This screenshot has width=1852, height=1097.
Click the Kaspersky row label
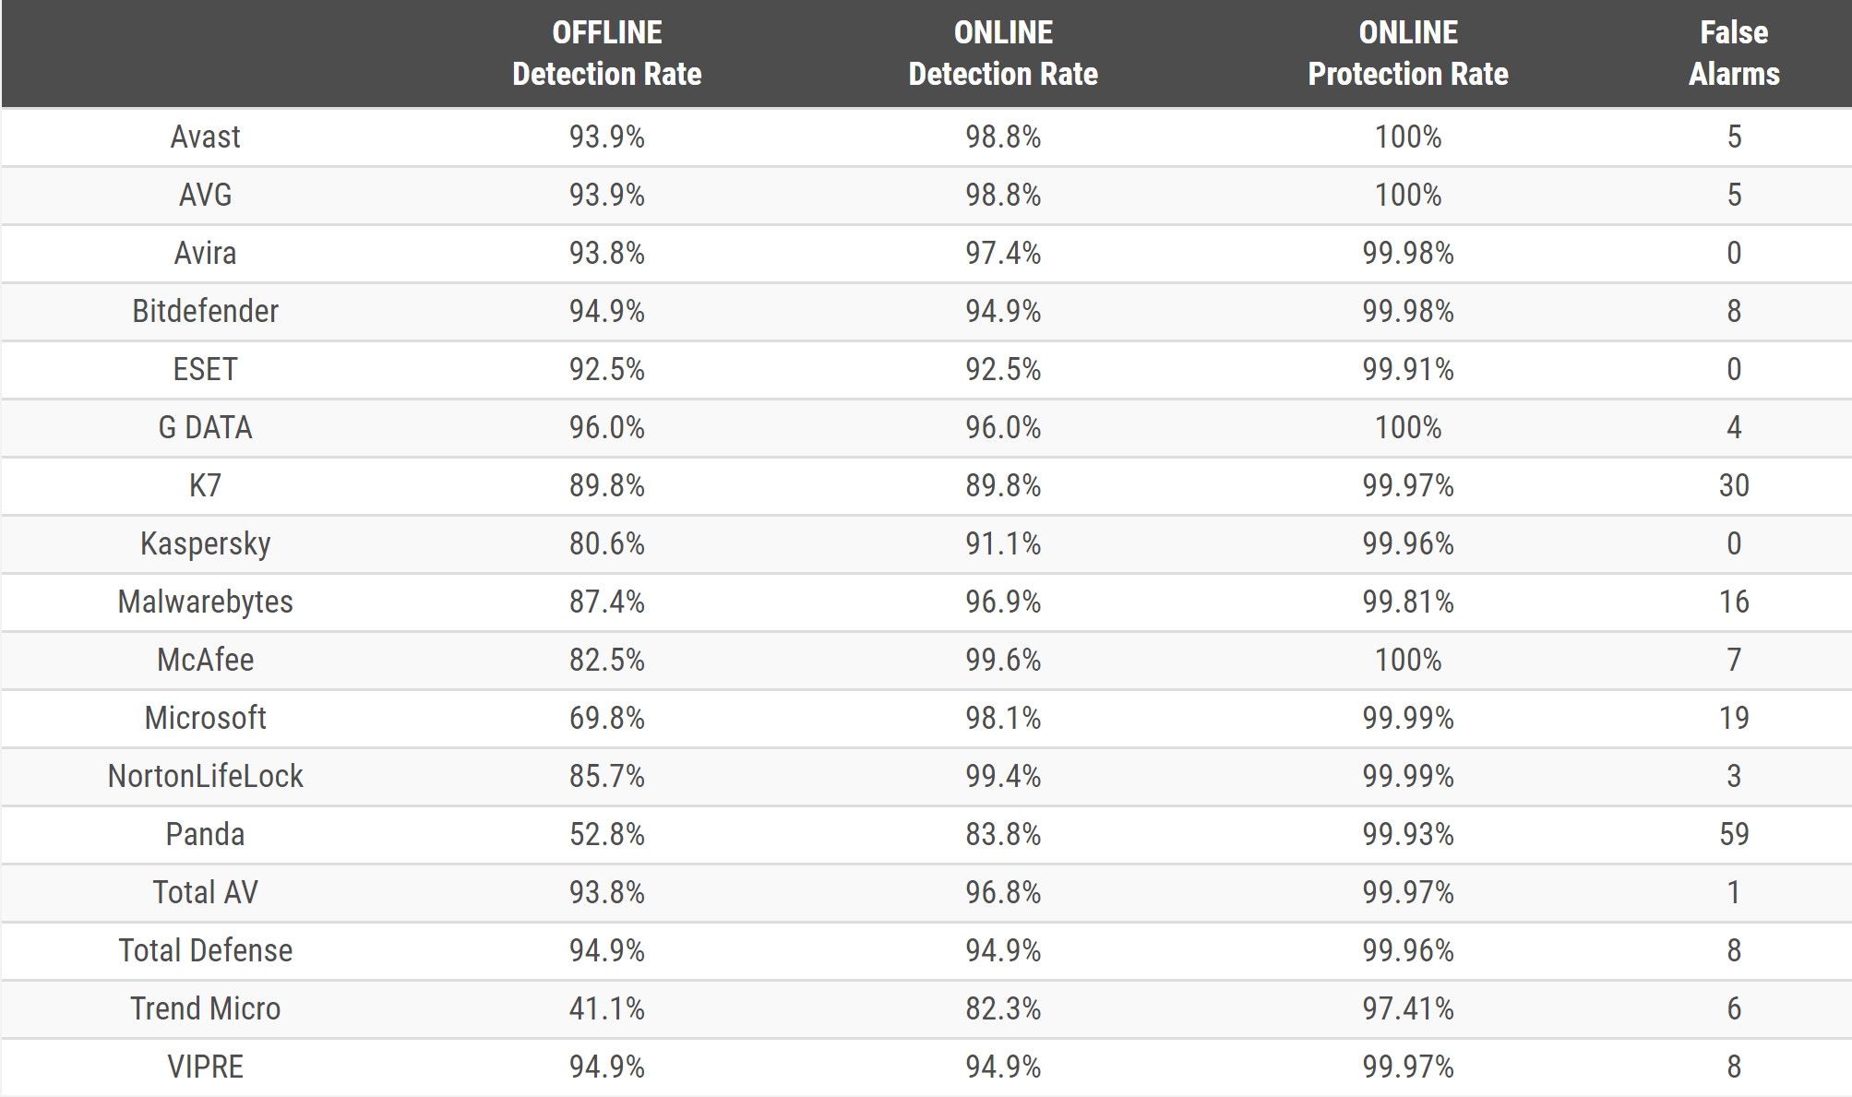(x=205, y=544)
